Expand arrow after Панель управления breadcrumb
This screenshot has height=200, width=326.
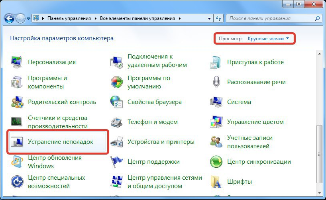95,18
